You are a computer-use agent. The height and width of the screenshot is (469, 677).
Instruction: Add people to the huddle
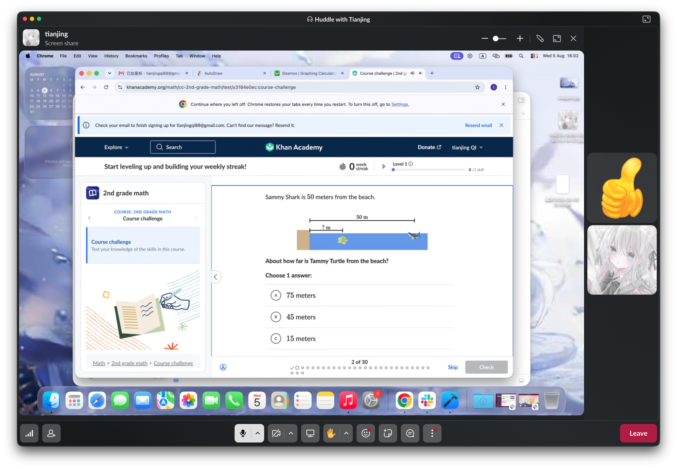(51, 433)
